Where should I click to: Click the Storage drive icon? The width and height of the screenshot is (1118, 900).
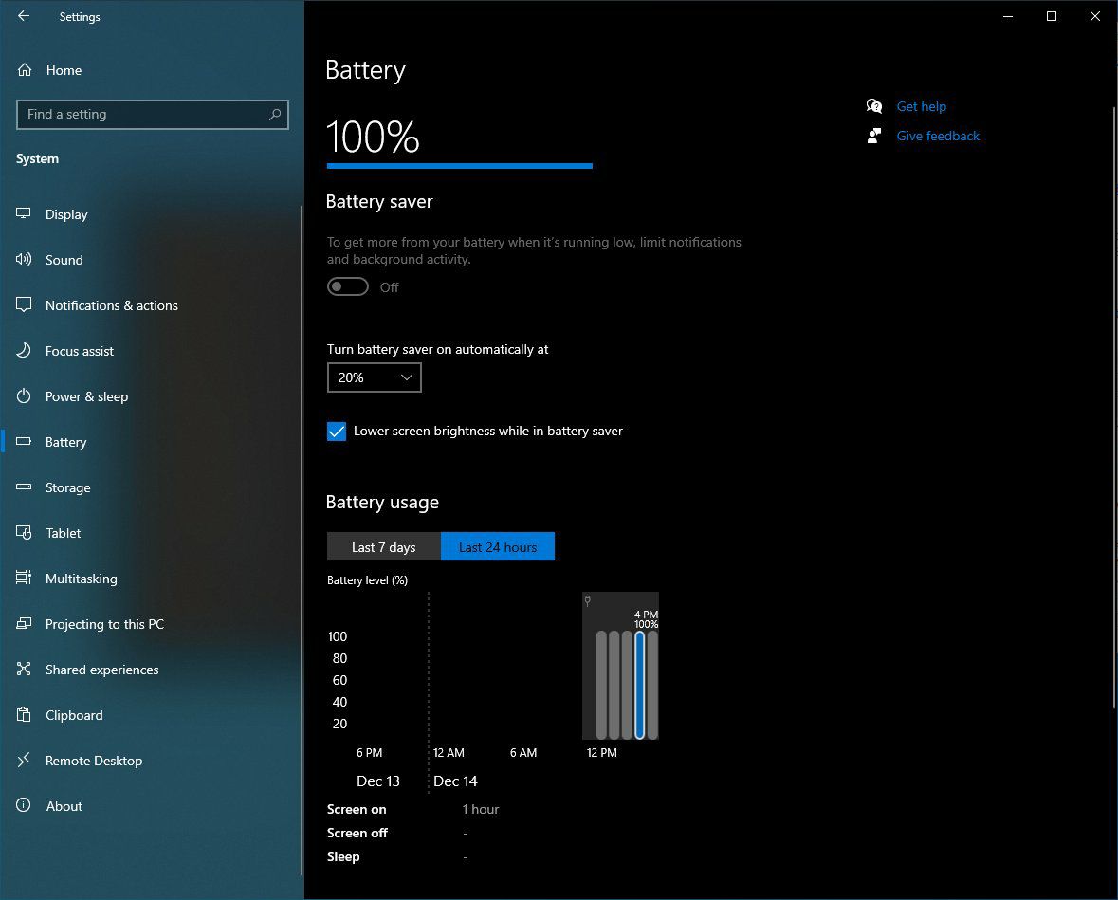[24, 487]
